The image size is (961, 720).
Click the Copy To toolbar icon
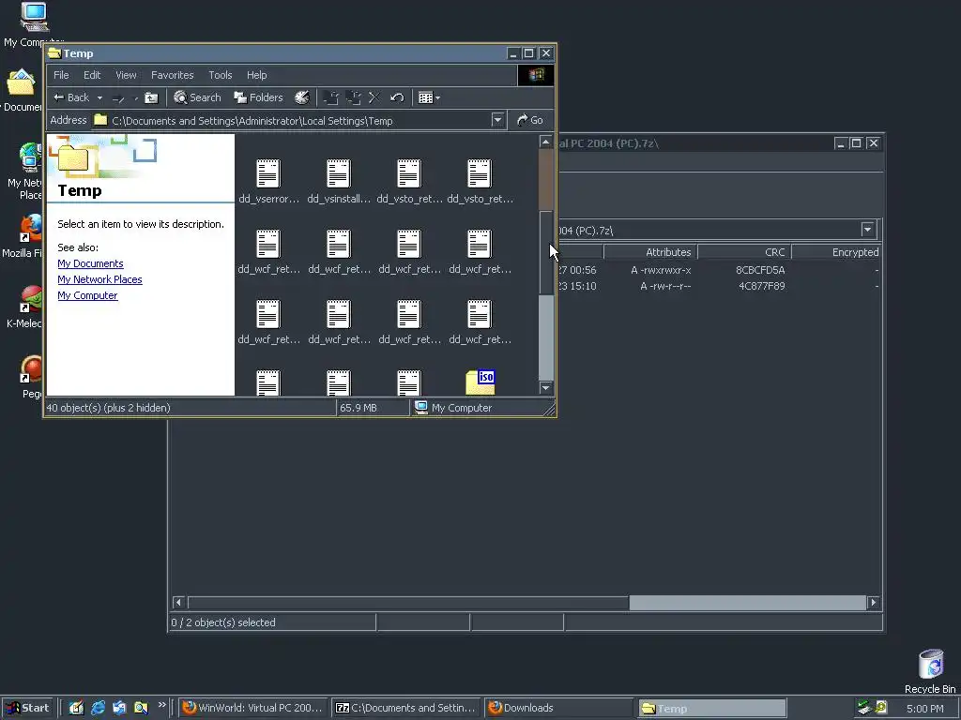[x=354, y=97]
